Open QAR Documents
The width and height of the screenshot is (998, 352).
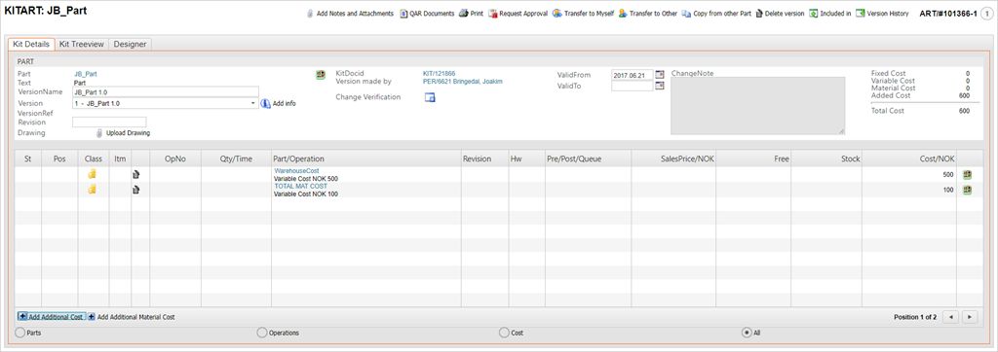[x=427, y=14]
